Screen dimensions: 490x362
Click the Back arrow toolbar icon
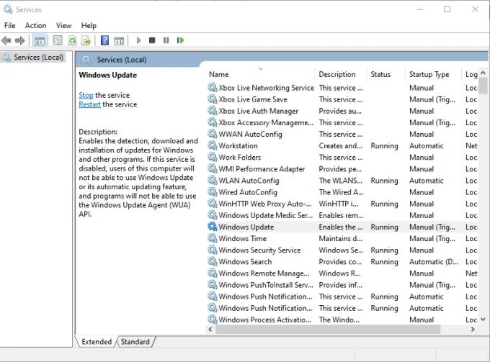tap(6, 40)
